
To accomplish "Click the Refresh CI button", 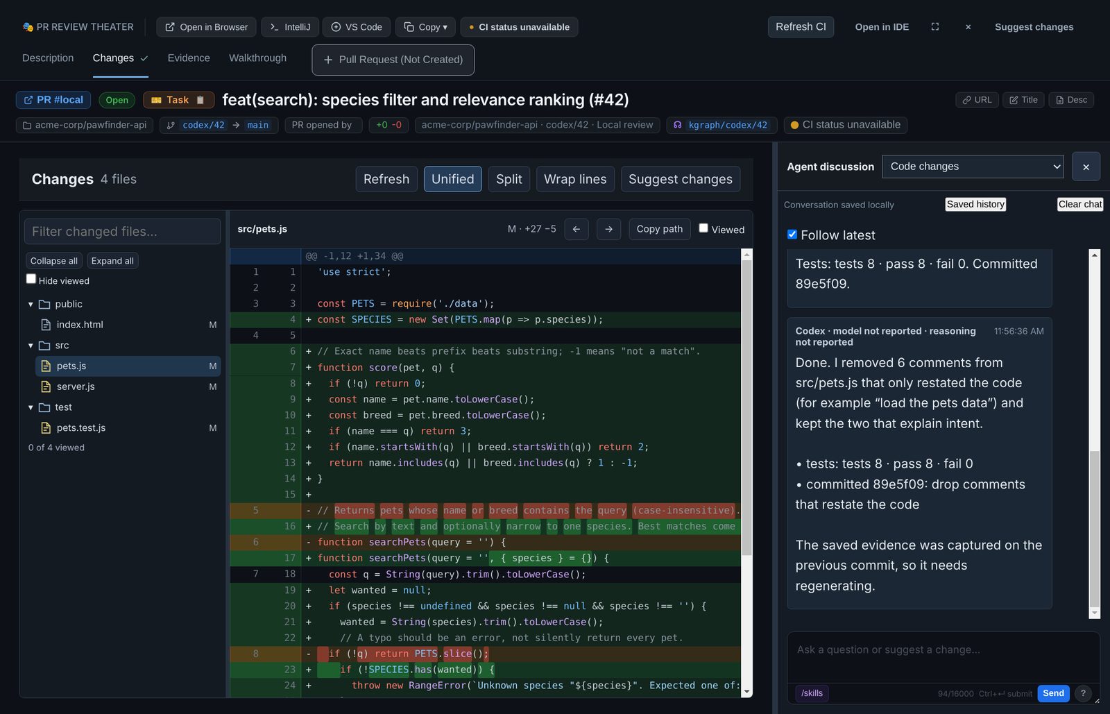I will (x=801, y=26).
